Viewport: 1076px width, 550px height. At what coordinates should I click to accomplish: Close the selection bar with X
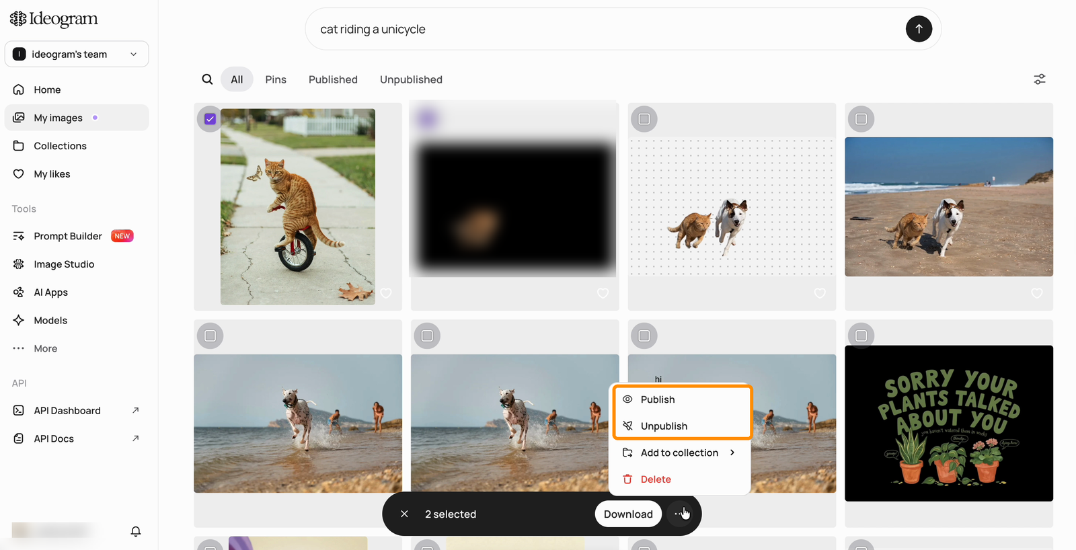(404, 514)
